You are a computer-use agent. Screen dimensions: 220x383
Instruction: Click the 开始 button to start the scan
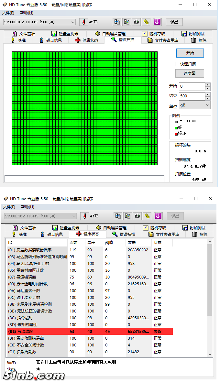190,53
